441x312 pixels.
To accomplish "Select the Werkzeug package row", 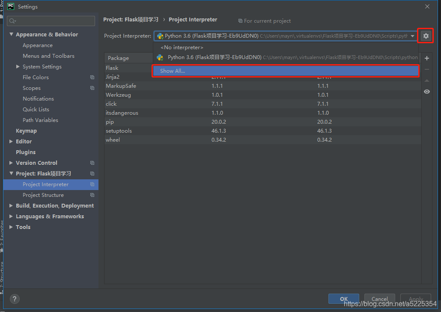I will (263, 95).
